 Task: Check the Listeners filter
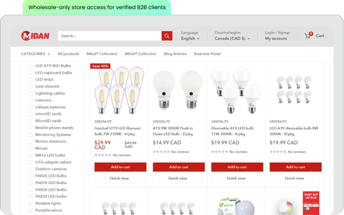(x=31, y=100)
